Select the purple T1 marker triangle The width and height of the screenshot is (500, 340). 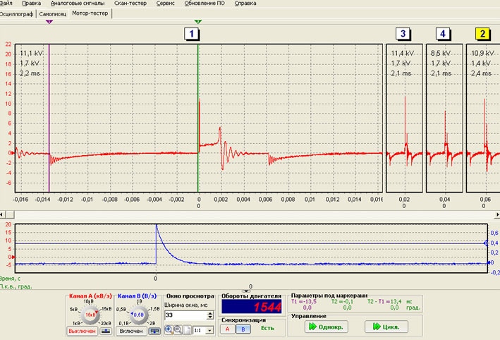pos(49,22)
